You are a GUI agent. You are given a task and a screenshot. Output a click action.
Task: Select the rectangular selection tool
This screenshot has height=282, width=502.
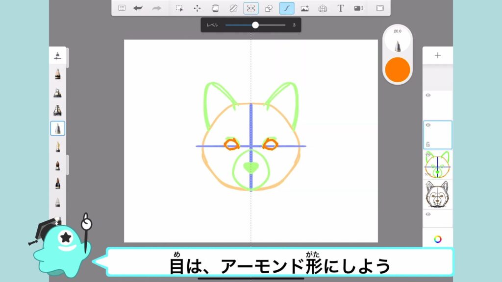180,8
